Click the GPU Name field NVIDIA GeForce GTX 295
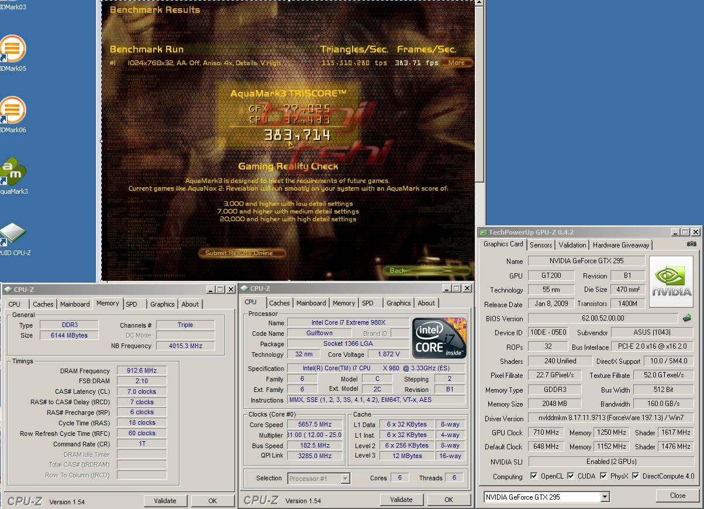 (x=586, y=262)
